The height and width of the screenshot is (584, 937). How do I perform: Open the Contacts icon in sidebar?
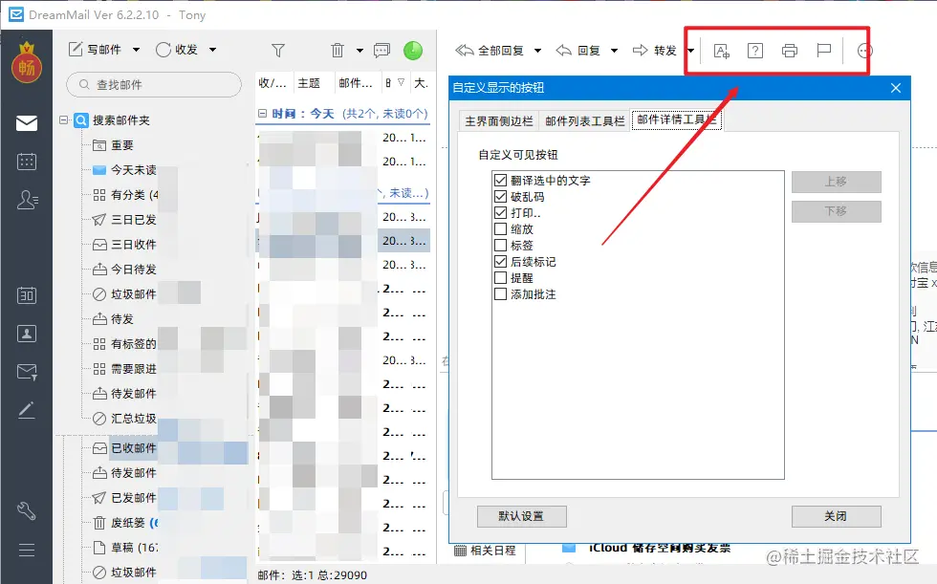click(28, 200)
